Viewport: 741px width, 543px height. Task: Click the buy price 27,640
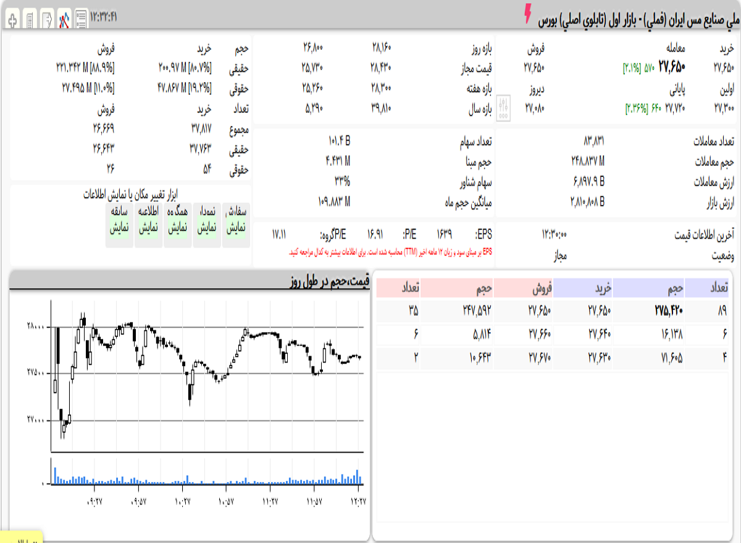point(599,334)
